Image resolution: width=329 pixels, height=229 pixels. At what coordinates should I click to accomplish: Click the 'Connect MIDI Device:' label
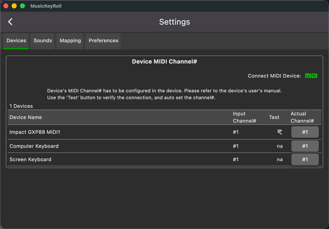pyautogui.click(x=275, y=76)
